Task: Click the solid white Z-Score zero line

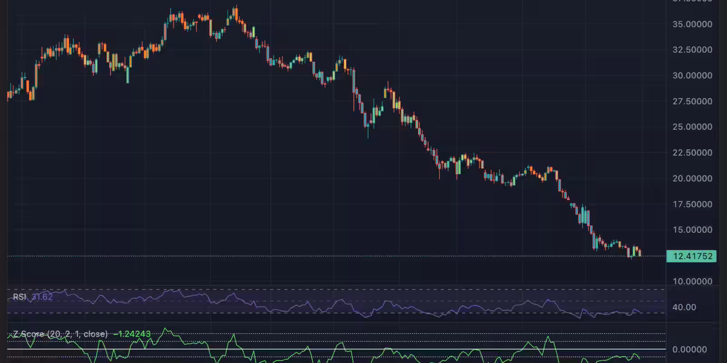Action: (x=318, y=349)
